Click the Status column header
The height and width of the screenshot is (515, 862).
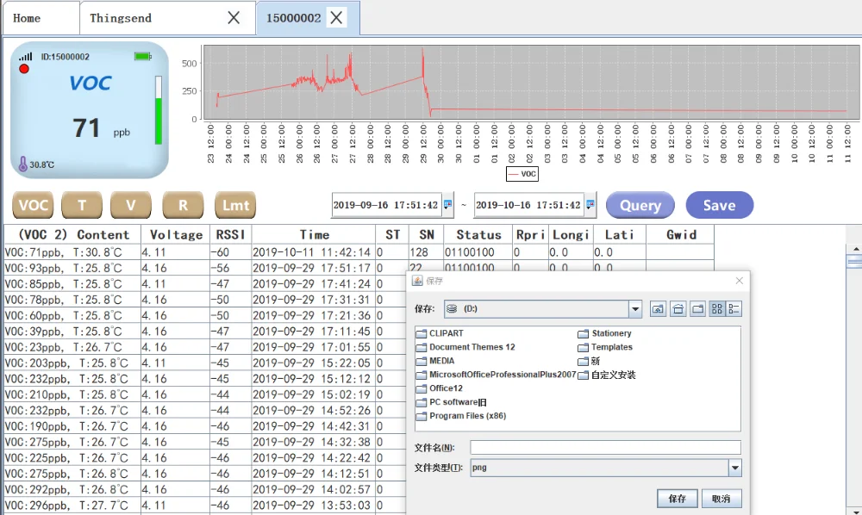click(478, 235)
